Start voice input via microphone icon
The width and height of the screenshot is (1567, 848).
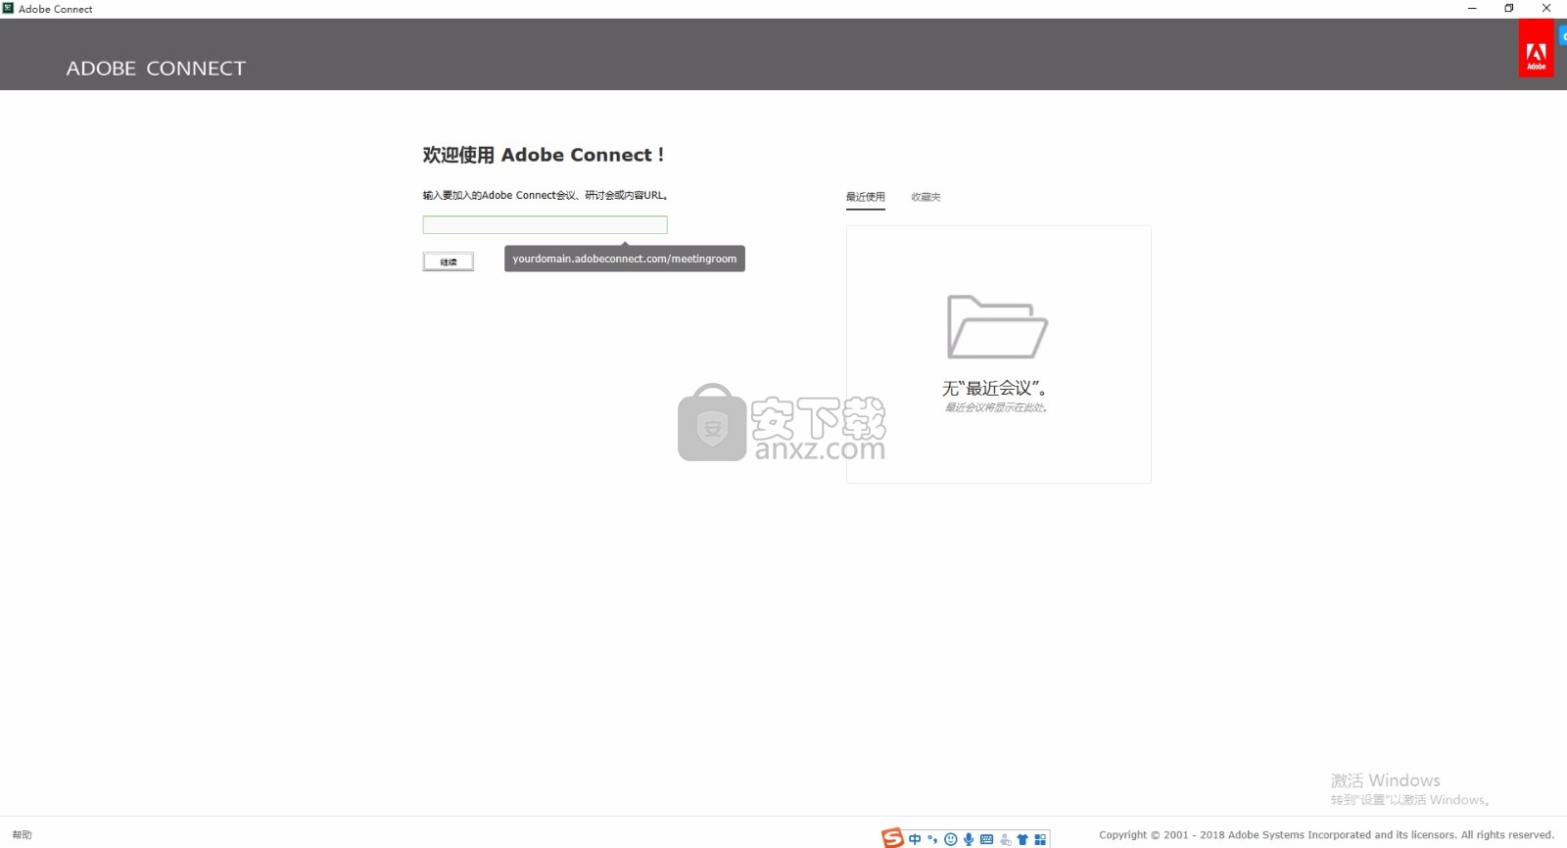coord(969,839)
